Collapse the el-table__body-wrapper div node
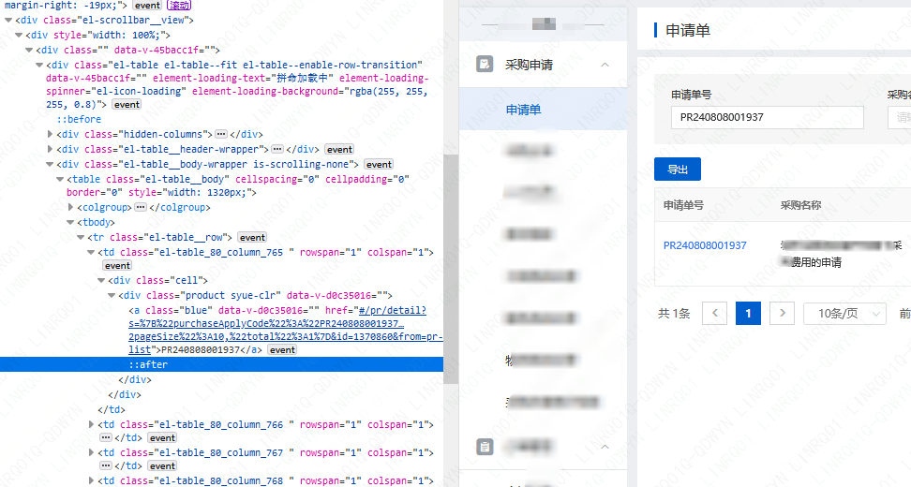 tap(51, 165)
